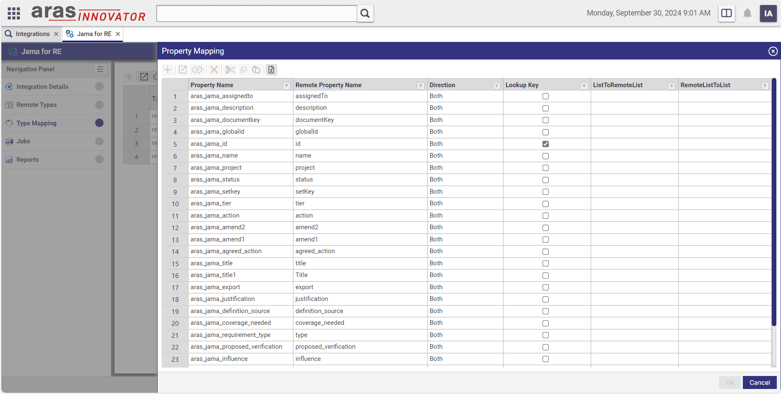This screenshot has height=394, width=781.
Task: Click the Ok button
Action: tap(730, 383)
